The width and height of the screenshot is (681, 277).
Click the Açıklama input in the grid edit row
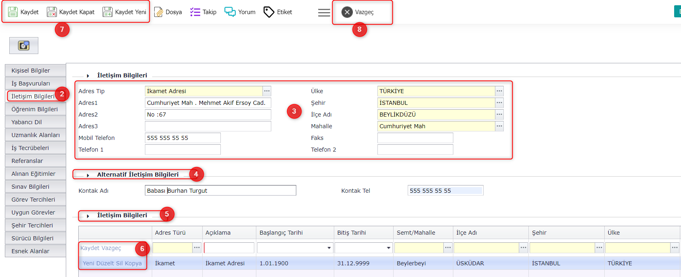(x=229, y=248)
